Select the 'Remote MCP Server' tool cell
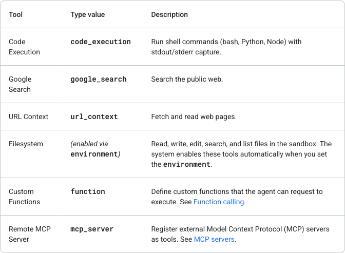Viewport: 345px width, 253px height. click(x=30, y=234)
